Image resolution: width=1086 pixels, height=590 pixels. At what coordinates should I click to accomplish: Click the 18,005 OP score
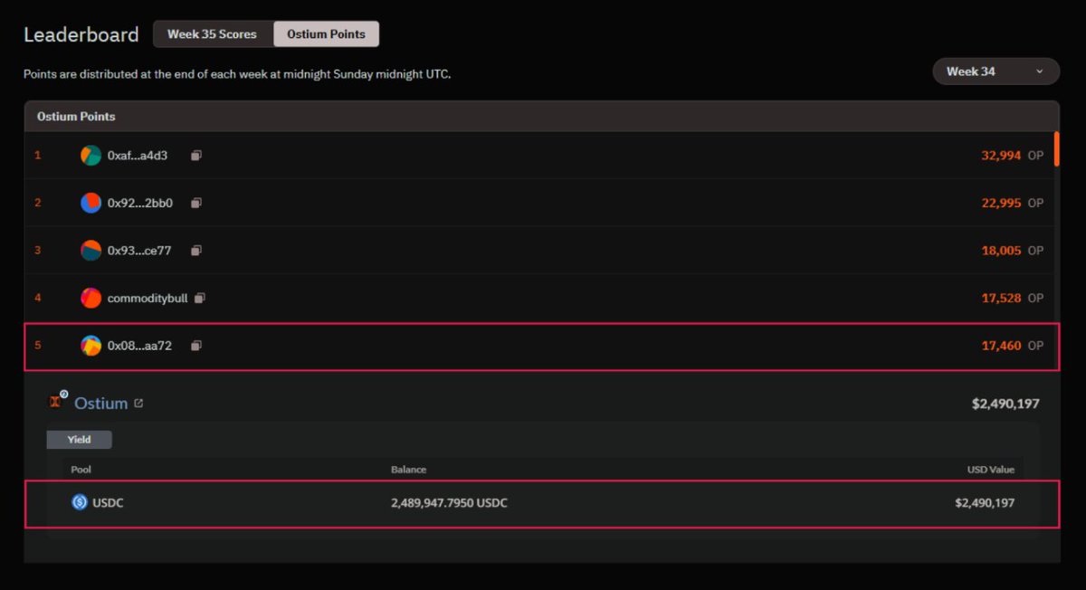click(x=1012, y=251)
